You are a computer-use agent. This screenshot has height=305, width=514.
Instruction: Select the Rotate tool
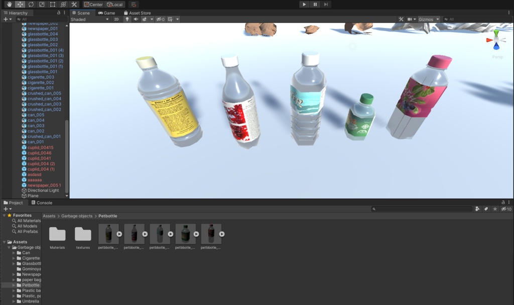pyautogui.click(x=30, y=5)
